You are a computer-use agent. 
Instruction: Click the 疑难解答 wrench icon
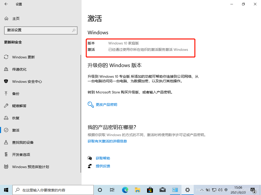[6, 106]
